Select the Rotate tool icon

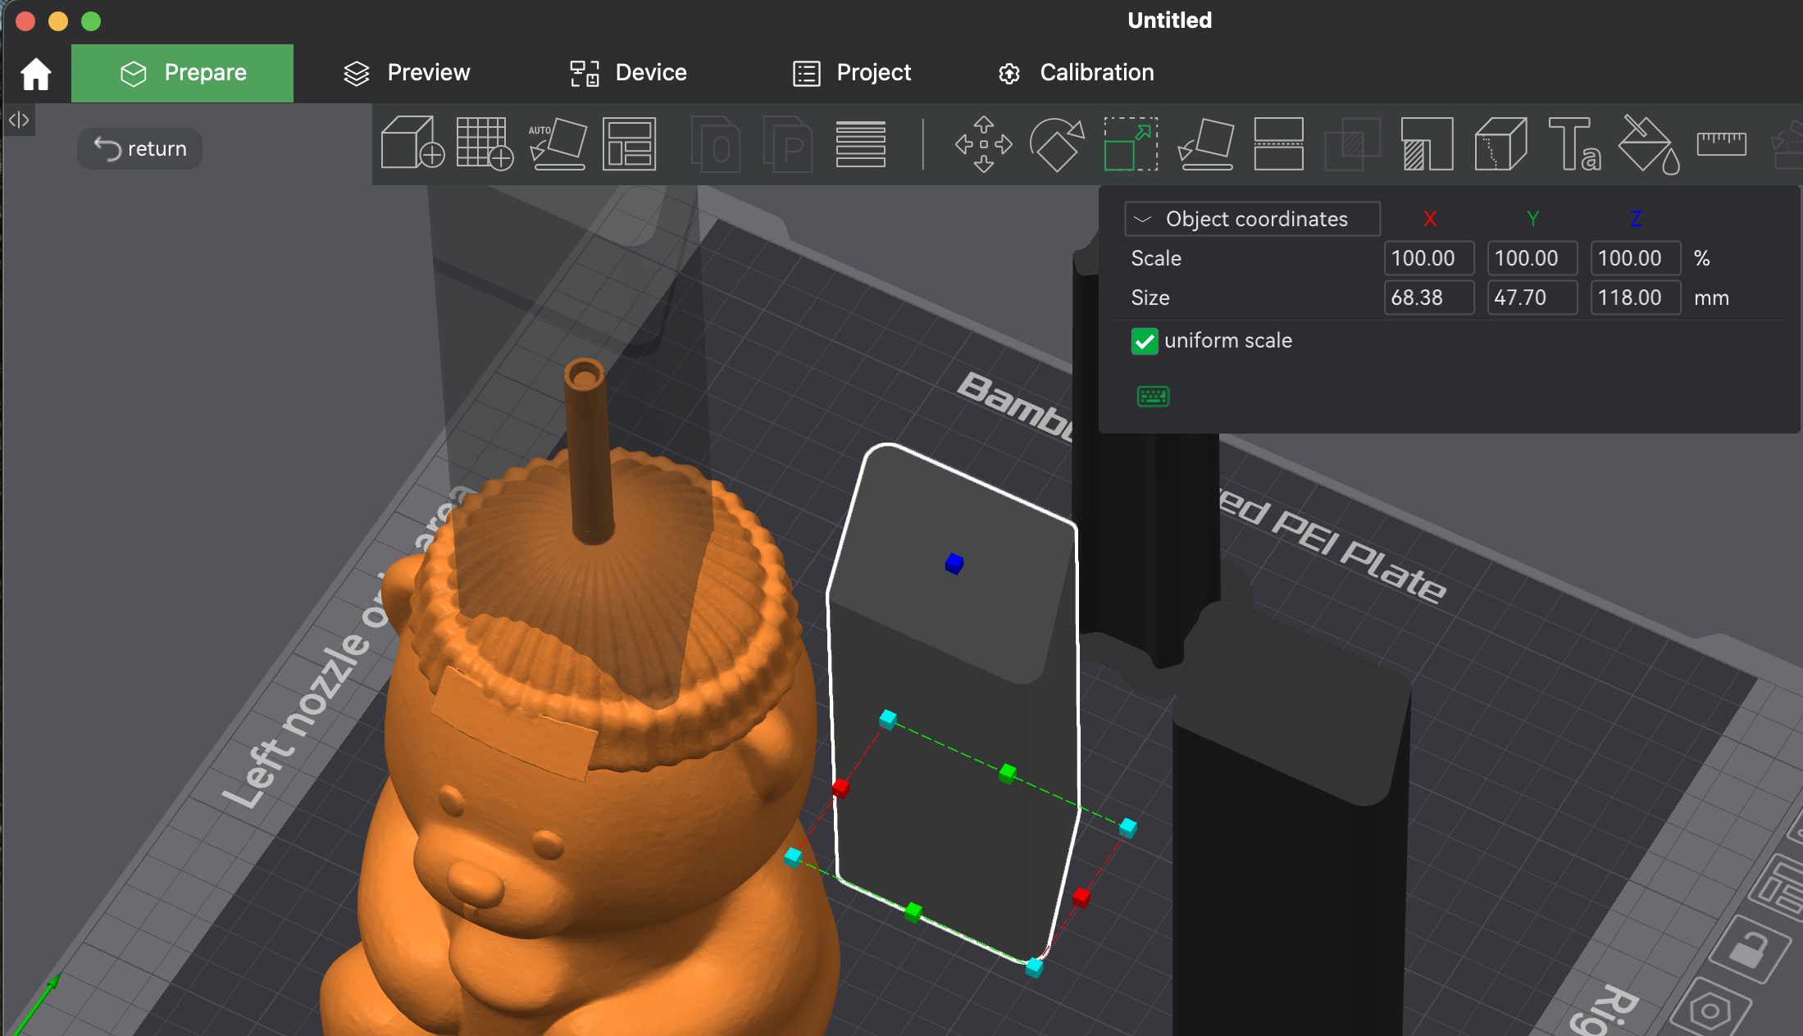[x=1057, y=144]
